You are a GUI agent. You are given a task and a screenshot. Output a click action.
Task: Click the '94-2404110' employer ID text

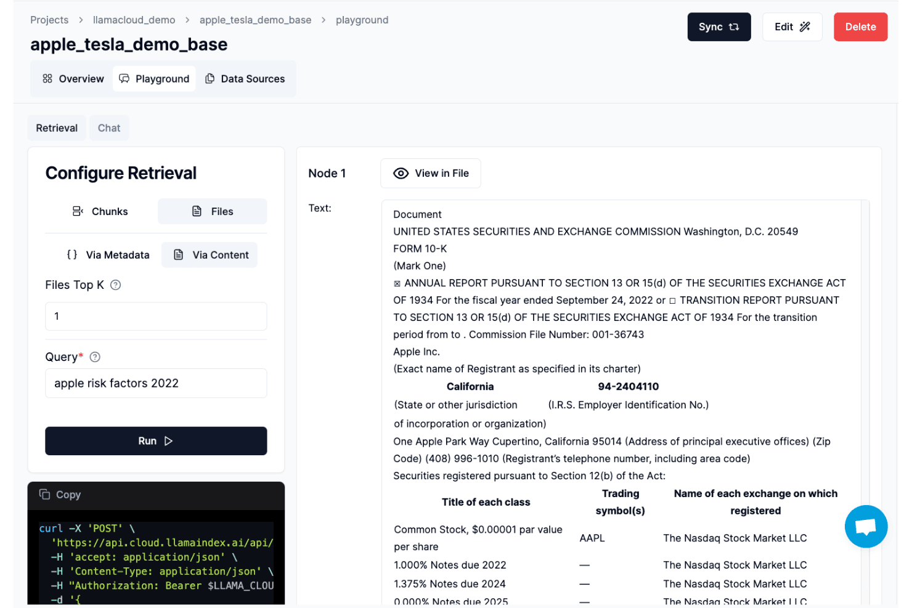point(629,387)
